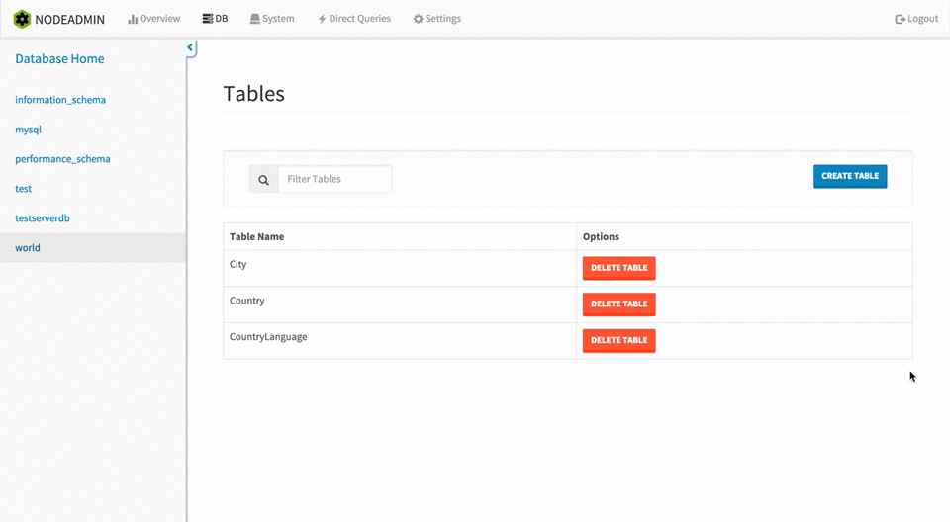
Task: Focus the Filter Tables input field
Action: coord(334,179)
